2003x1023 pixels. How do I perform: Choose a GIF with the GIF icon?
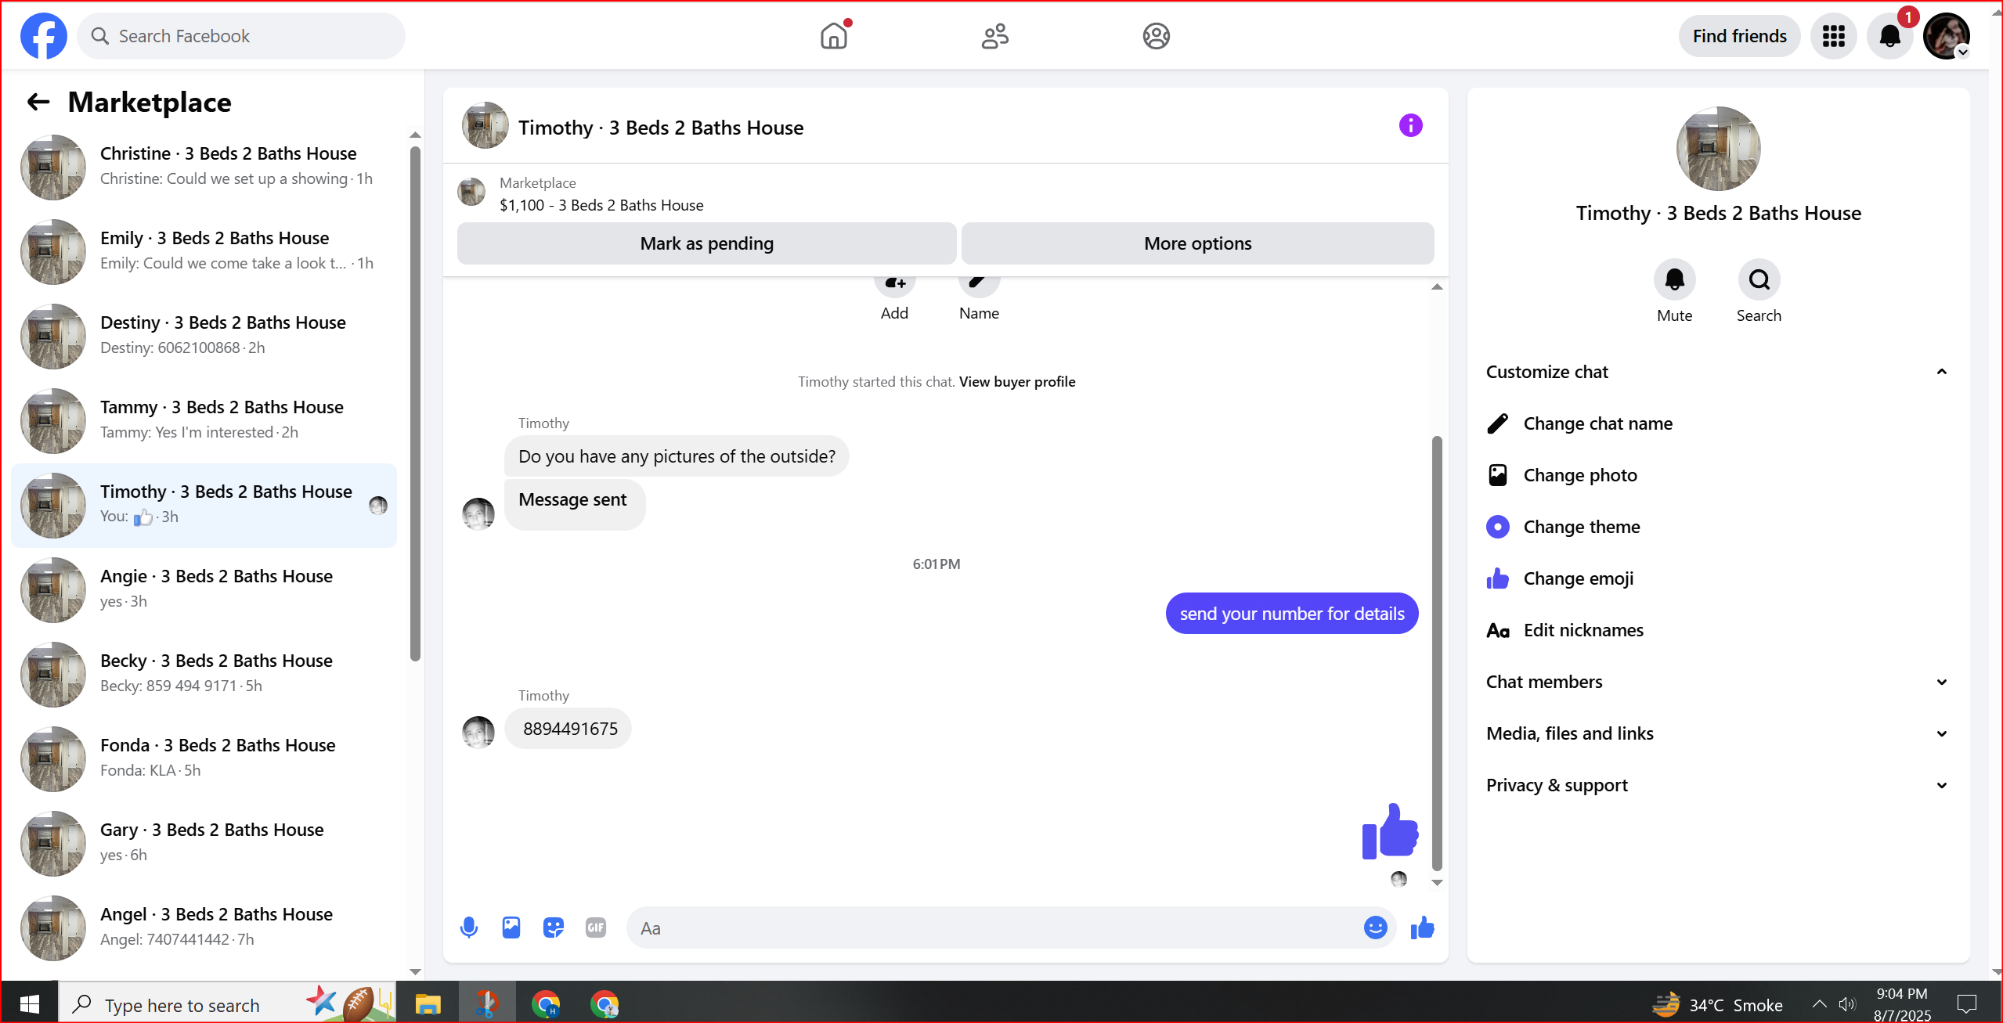(596, 928)
